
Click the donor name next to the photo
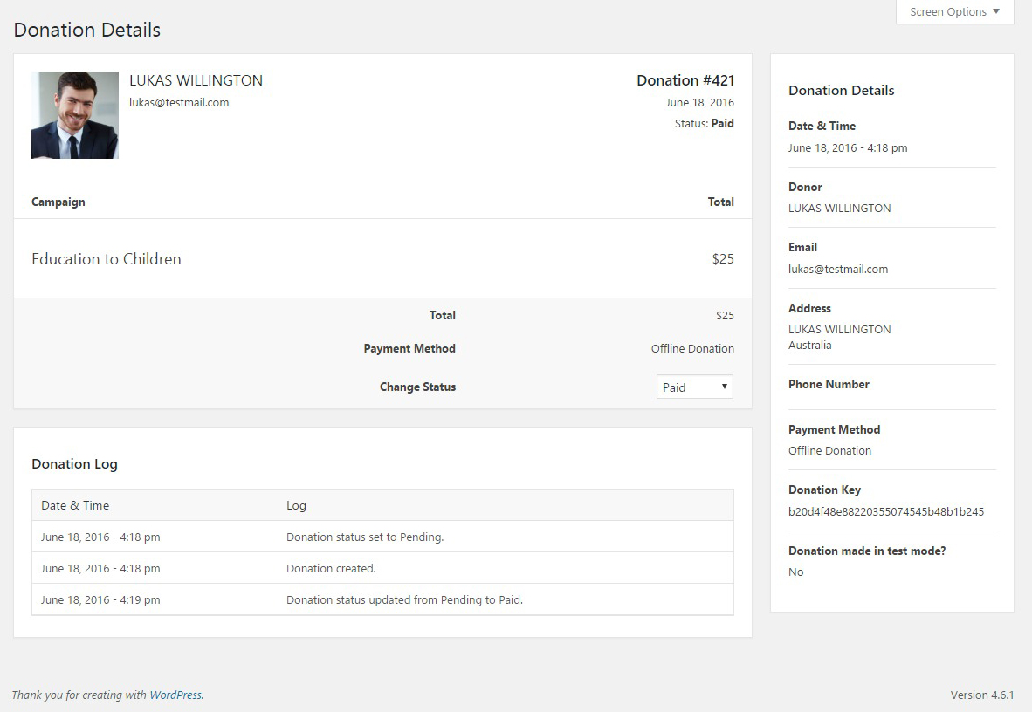click(196, 80)
